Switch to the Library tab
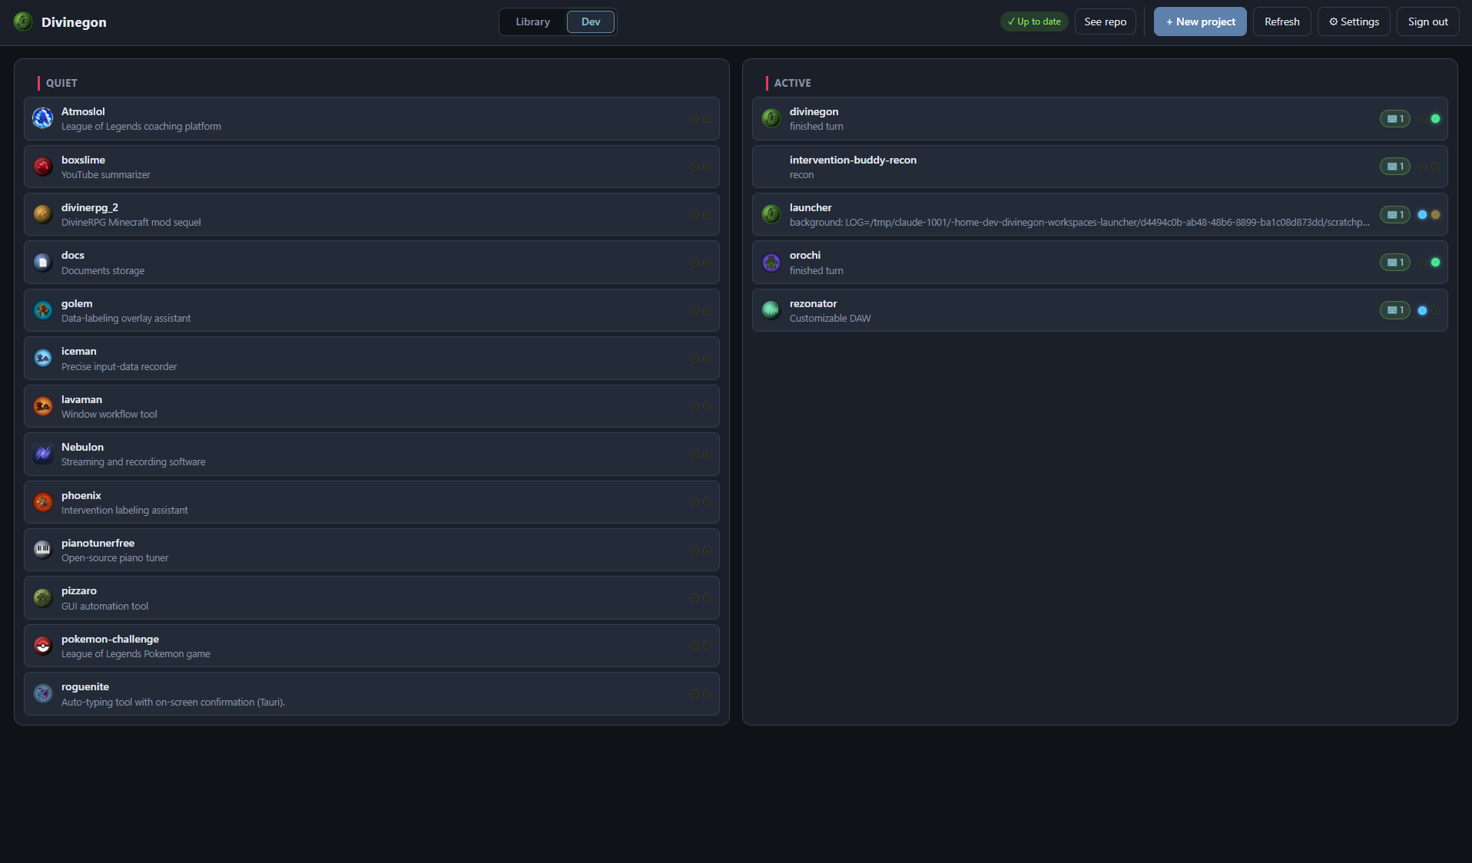This screenshot has width=1472, height=863. click(532, 21)
